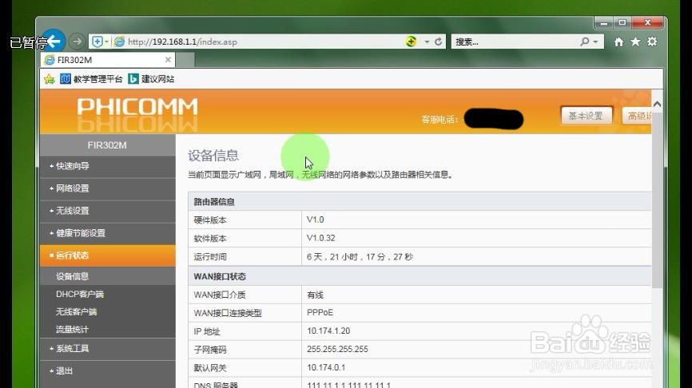The width and height of the screenshot is (692, 388).
Task: Expand the 系统工具 menu
Action: (x=107, y=349)
